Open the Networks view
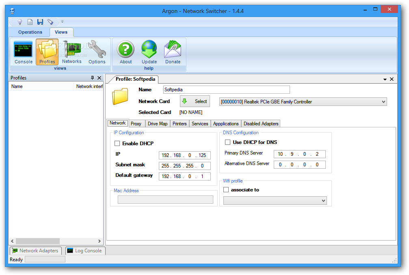This screenshot has height=275, width=409. 72,52
